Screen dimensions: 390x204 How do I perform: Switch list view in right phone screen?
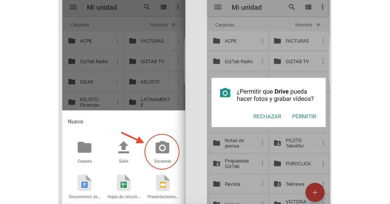(x=308, y=7)
